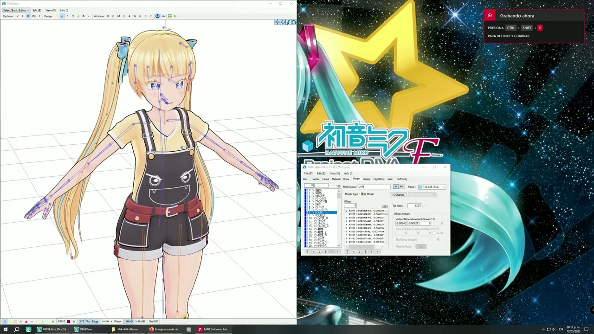The image size is (594, 334).
Task: Click red record icon in the Grabando ahora overlay
Action: [x=490, y=15]
